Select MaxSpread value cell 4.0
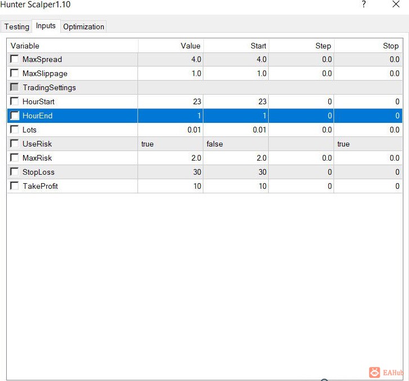The image size is (409, 381). click(x=171, y=59)
